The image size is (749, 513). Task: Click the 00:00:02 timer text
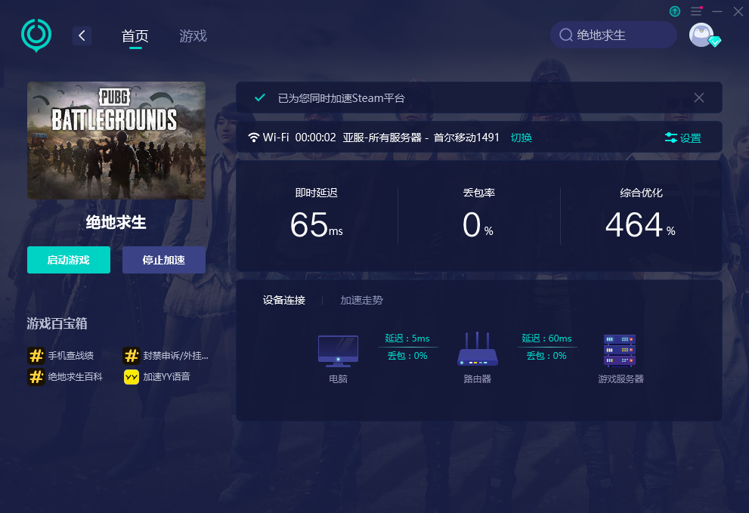click(315, 138)
